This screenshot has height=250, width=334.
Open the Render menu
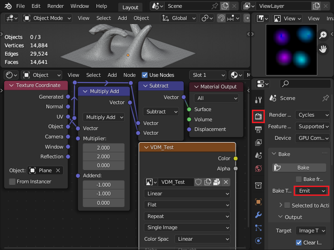(55, 6)
